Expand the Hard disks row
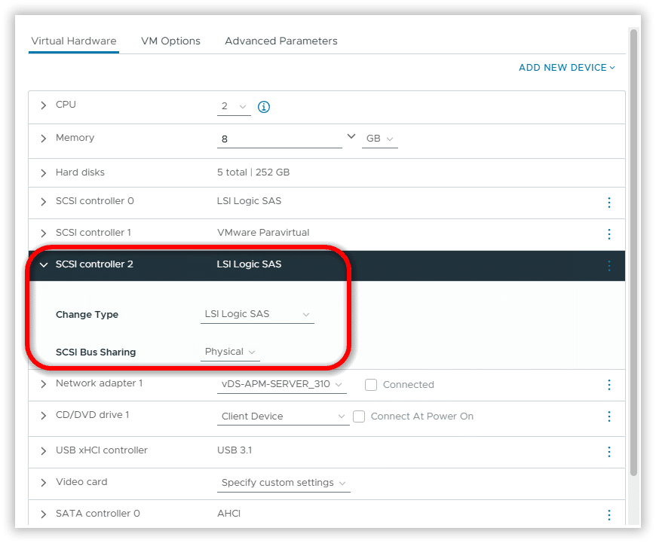This screenshot has height=543, width=656. point(44,172)
